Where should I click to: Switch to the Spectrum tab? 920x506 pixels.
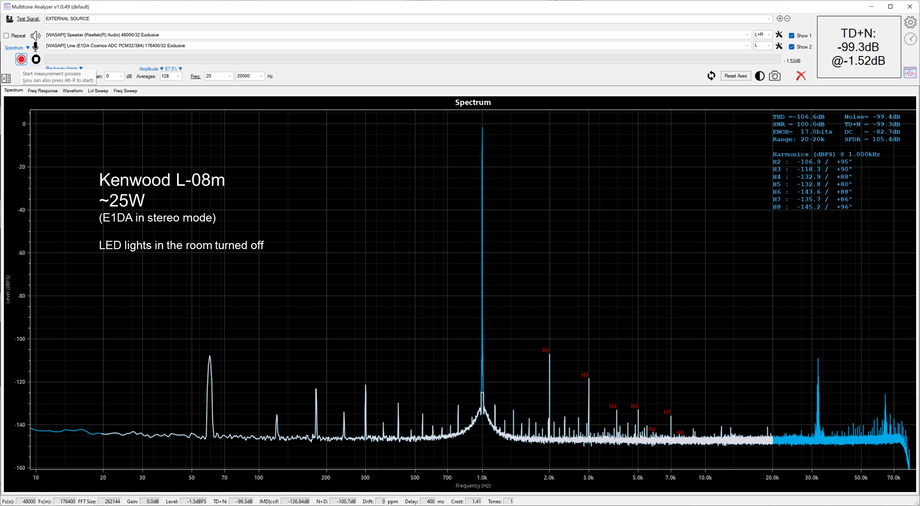coord(14,90)
